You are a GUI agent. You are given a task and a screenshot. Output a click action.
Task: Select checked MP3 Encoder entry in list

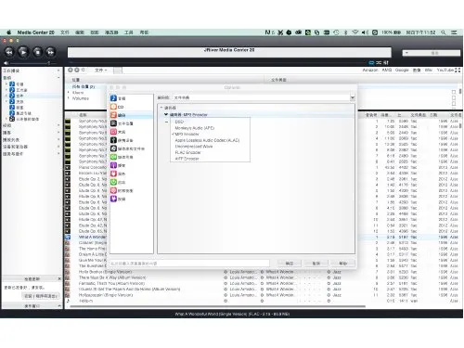pos(187,134)
